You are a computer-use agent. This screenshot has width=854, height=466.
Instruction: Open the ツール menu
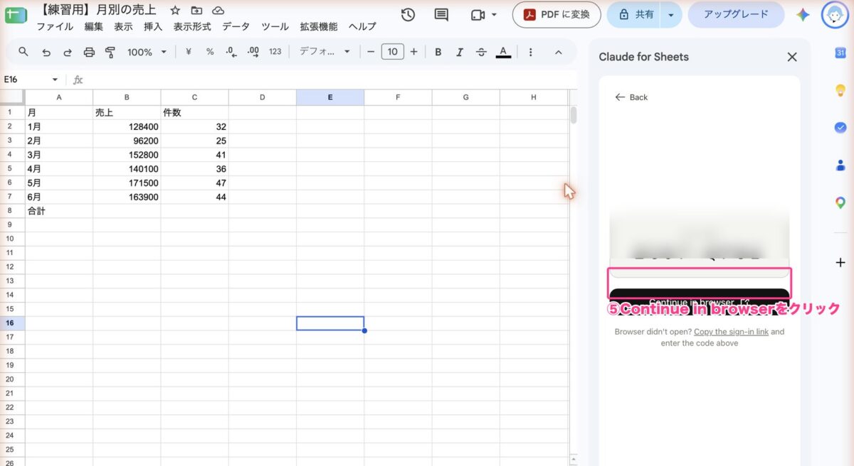[275, 27]
